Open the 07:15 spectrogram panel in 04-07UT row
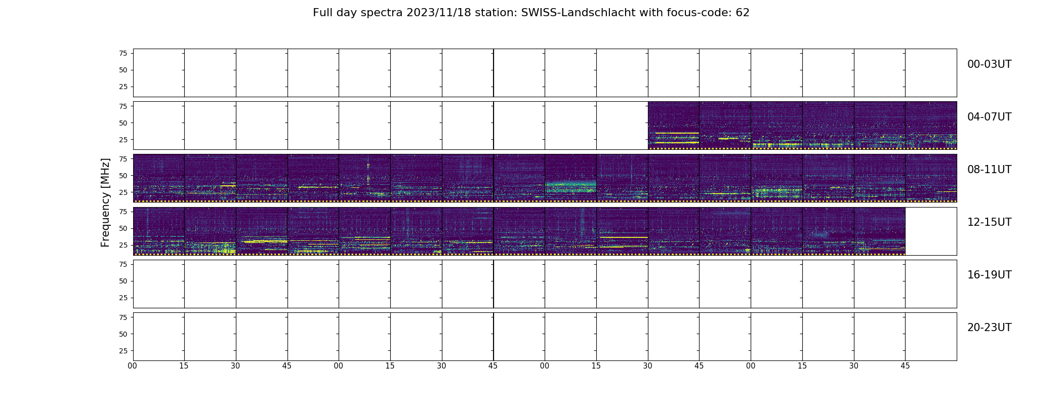Image resolution: width=1063 pixels, height=405 pixels. pyautogui.click(x=829, y=126)
